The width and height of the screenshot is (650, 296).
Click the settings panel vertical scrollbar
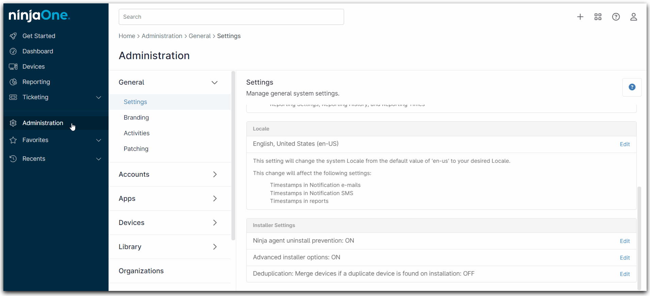pyautogui.click(x=639, y=238)
